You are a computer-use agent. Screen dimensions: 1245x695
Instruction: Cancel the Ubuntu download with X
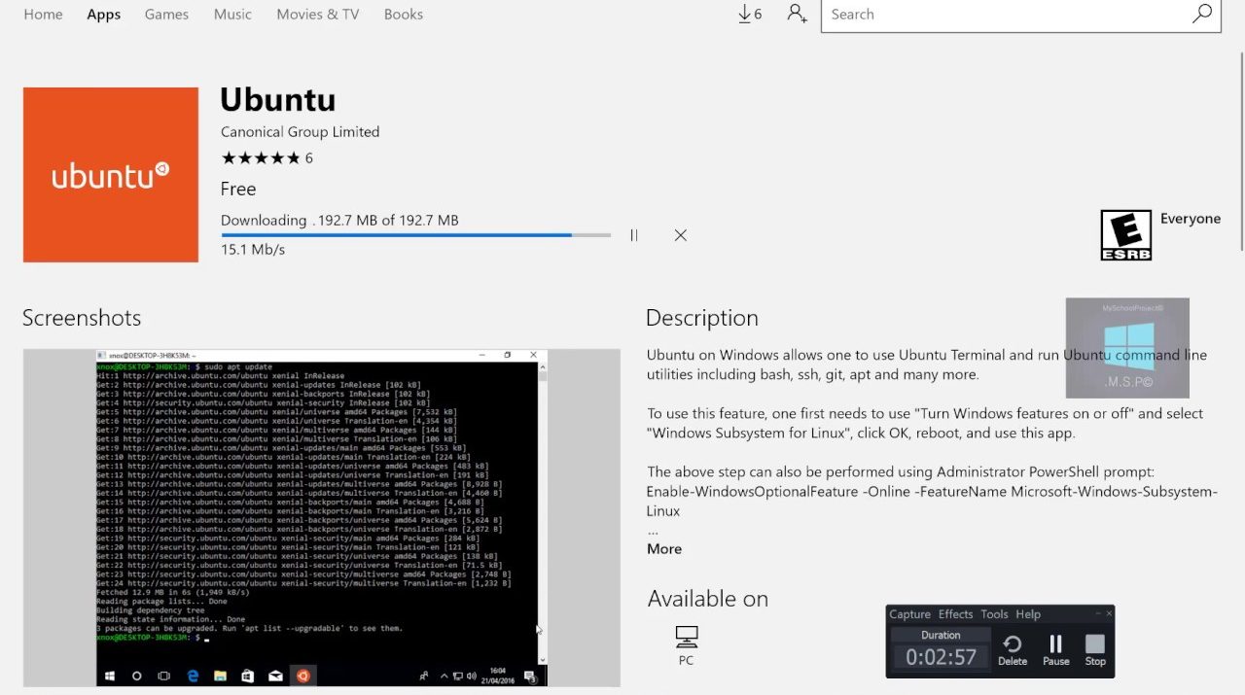click(x=681, y=235)
